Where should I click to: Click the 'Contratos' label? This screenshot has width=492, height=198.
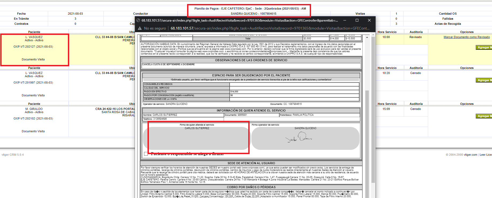point(21,24)
